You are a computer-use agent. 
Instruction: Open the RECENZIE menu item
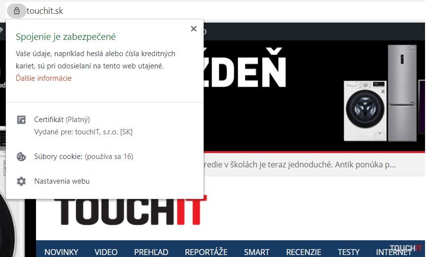click(x=304, y=252)
